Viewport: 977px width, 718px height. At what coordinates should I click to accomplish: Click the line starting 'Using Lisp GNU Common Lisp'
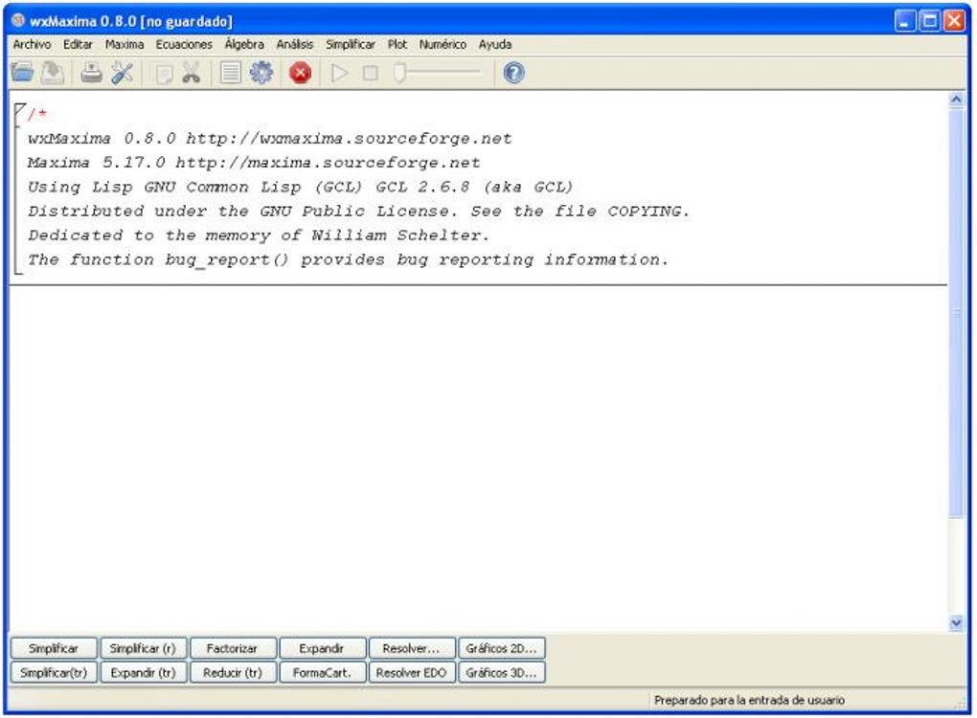coord(300,188)
